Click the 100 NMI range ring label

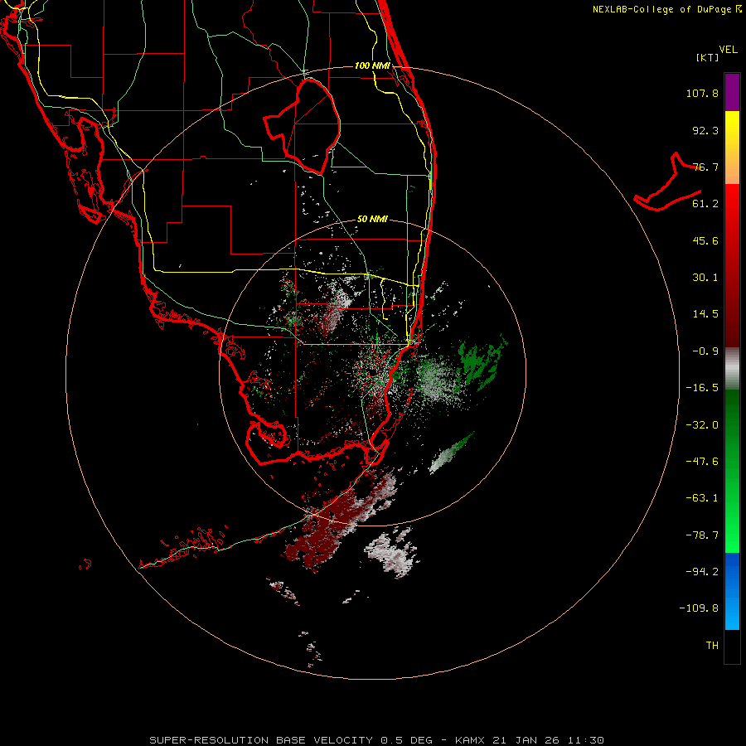pos(372,65)
